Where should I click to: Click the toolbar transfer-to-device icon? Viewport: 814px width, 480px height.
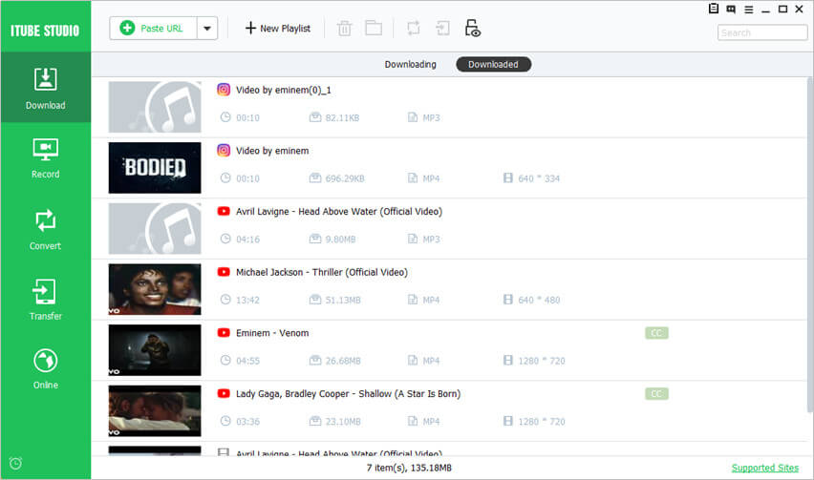[x=443, y=28]
